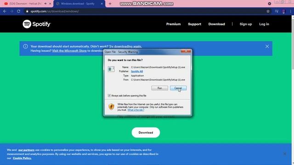The height and width of the screenshot is (165, 294).
Task: Click the Name file path text
Action: coord(158,67)
